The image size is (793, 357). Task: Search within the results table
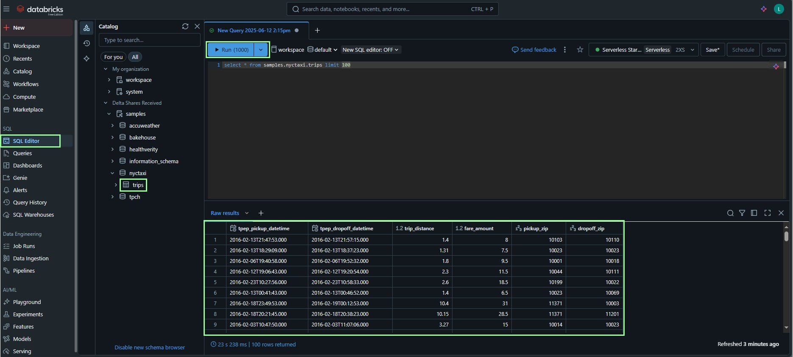point(730,213)
